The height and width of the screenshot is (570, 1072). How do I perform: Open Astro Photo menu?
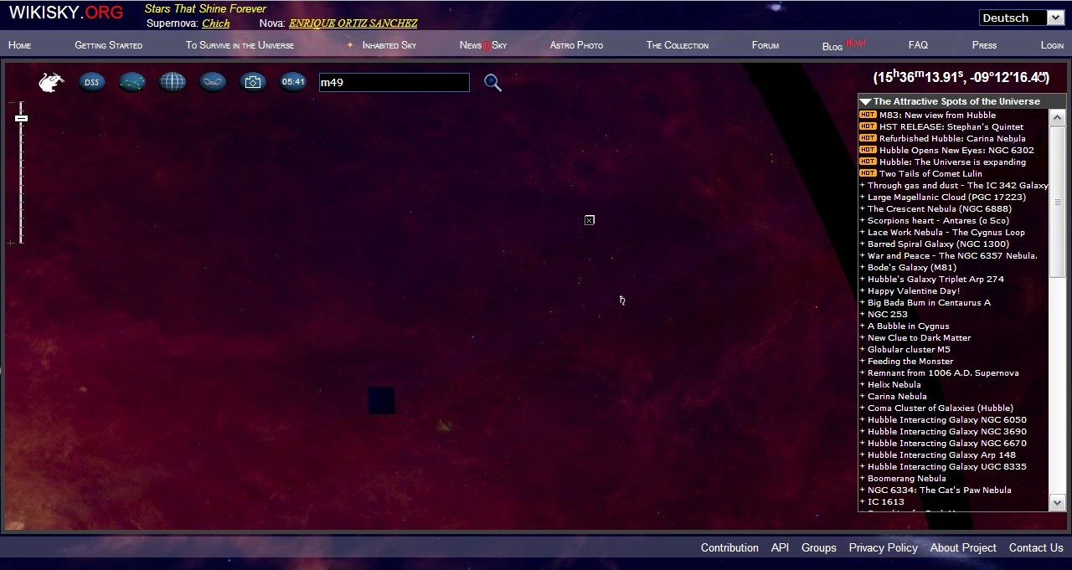point(576,45)
